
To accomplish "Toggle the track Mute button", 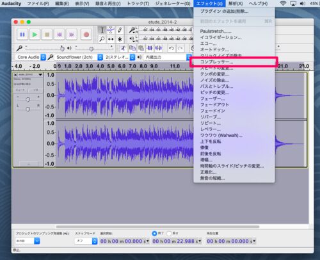I will coord(20,90).
